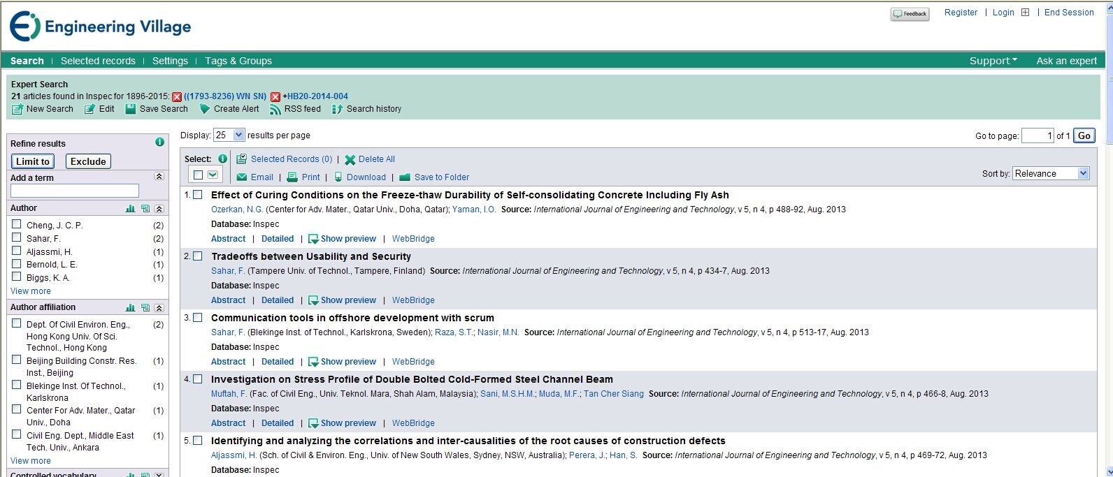Expand the plus box beside Login

[1025, 13]
